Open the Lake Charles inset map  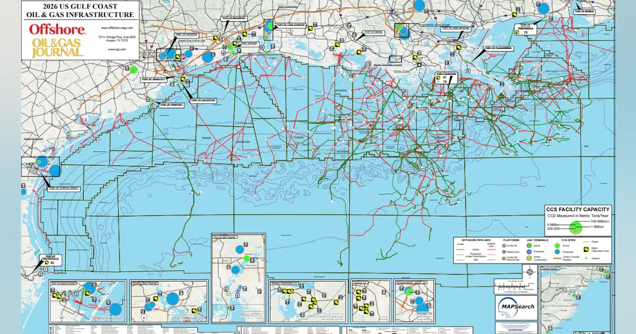click(238, 278)
